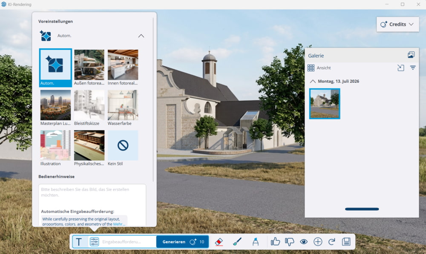426x254 pixels.
Task: Click the plus circle add icon
Action: (x=318, y=242)
